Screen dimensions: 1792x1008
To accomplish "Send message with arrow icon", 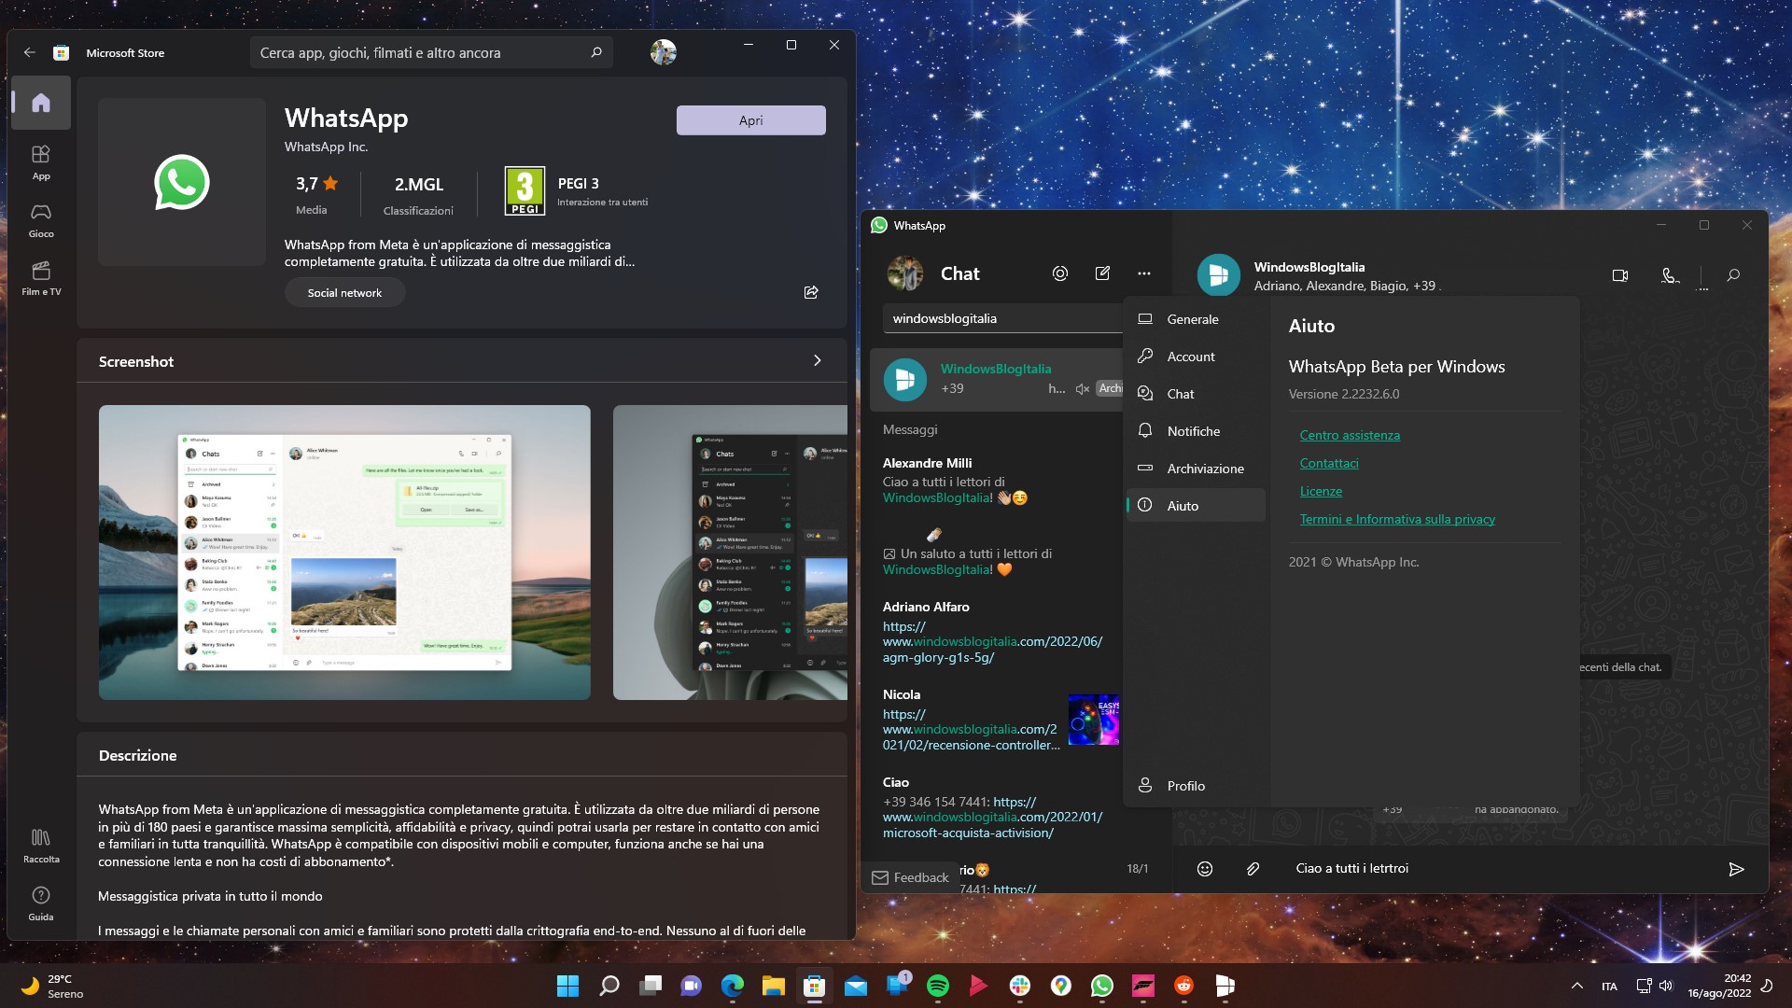I will [1736, 869].
